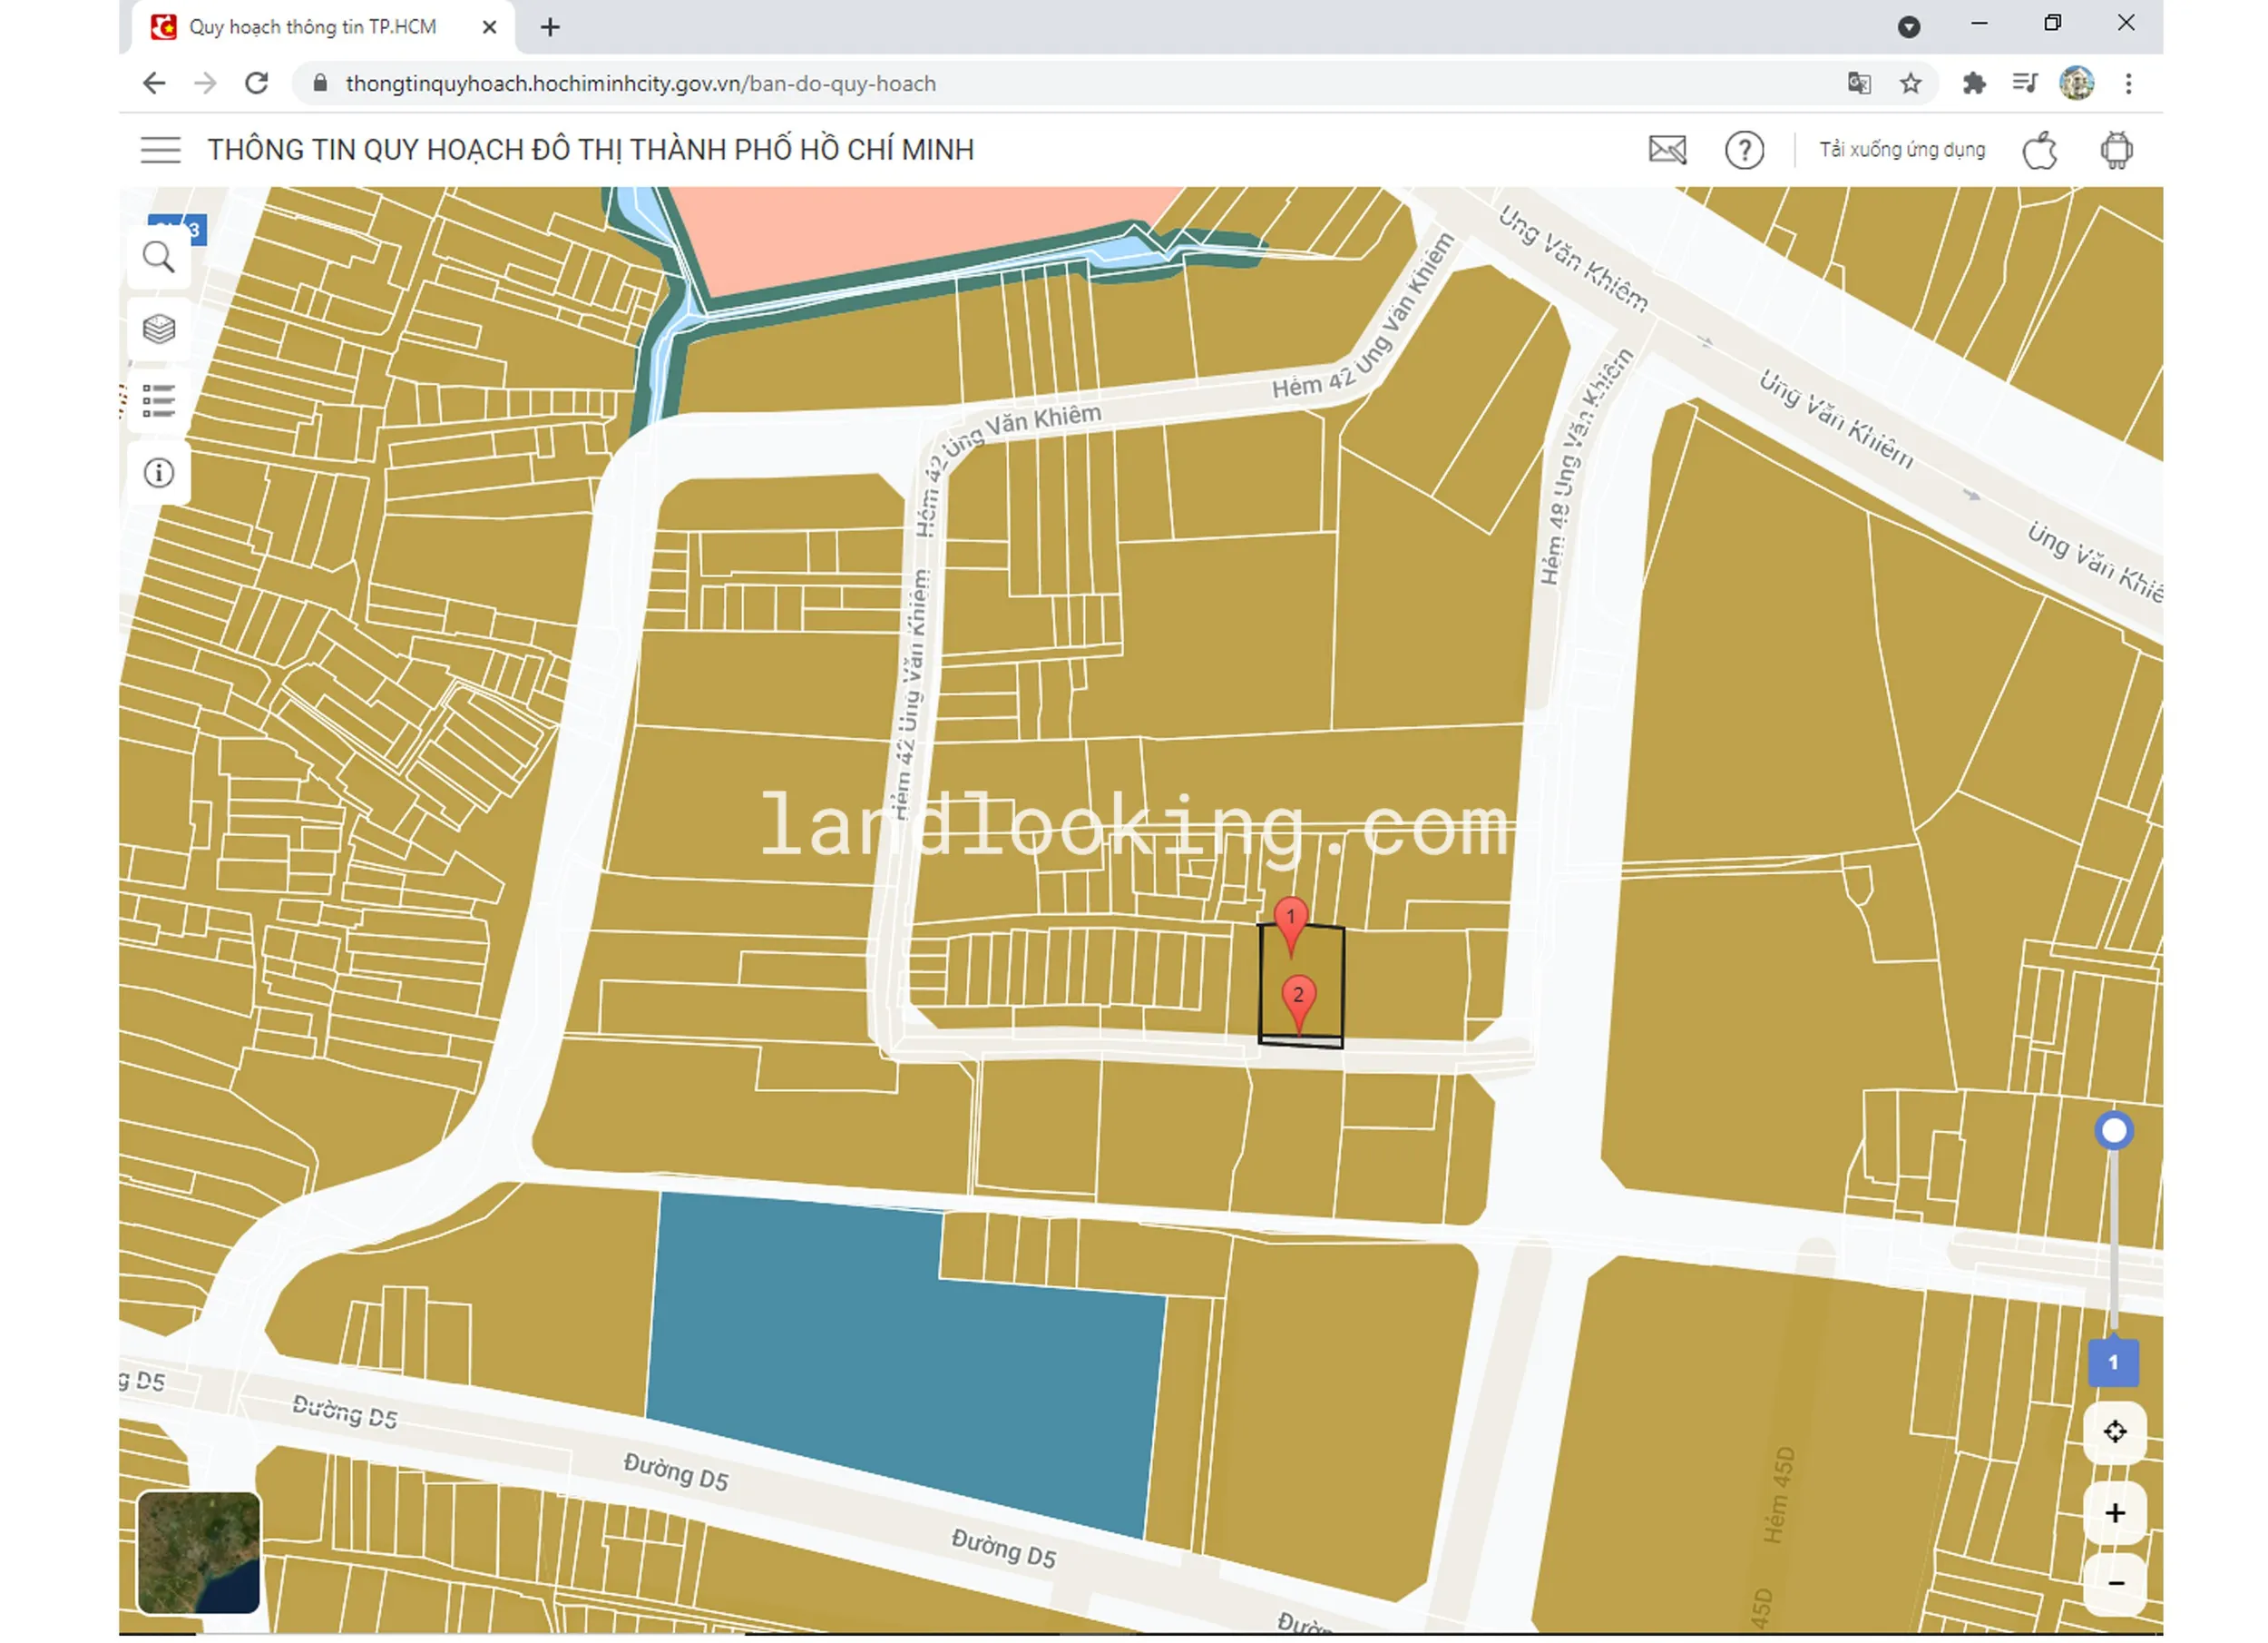
Task: Zoom in with the plus button
Action: point(2114,1513)
